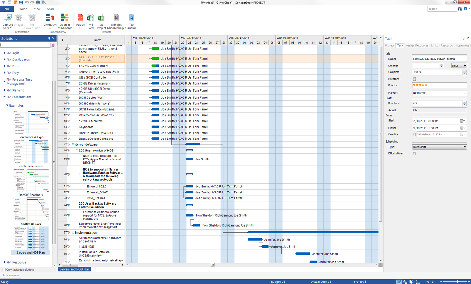471x284 pixels.
Task: Select the Conference Centre example thumbnail
Action: click(31, 152)
